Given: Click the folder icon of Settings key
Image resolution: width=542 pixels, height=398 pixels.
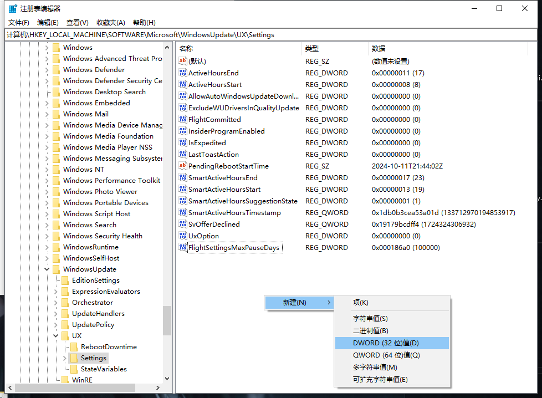Looking at the screenshot, I should 74,358.
